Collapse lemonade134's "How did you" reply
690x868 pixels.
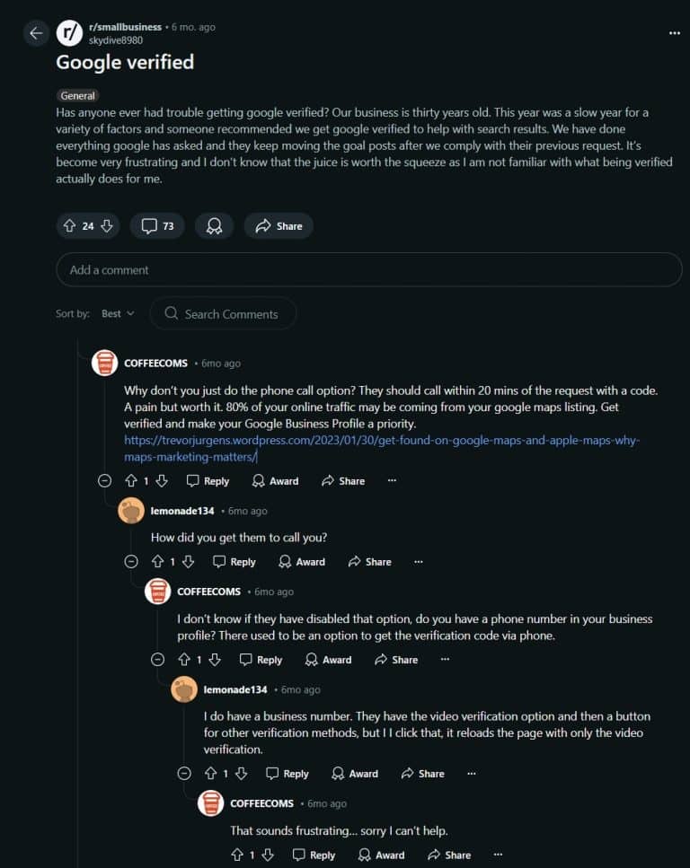[x=131, y=562]
